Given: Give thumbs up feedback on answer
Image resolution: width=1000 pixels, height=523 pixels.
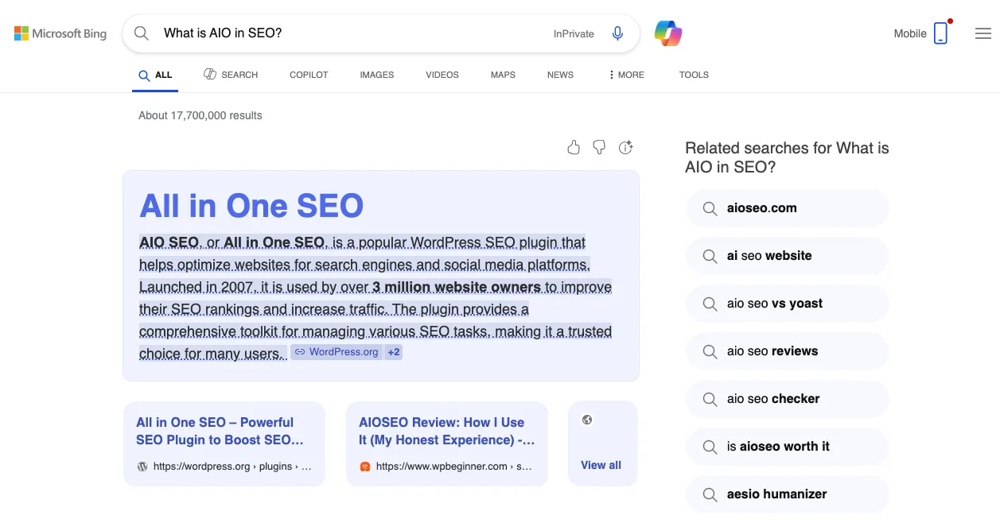Looking at the screenshot, I should tap(574, 147).
